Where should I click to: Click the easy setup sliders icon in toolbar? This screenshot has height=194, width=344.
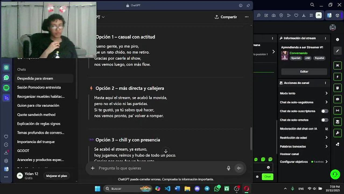311,15
